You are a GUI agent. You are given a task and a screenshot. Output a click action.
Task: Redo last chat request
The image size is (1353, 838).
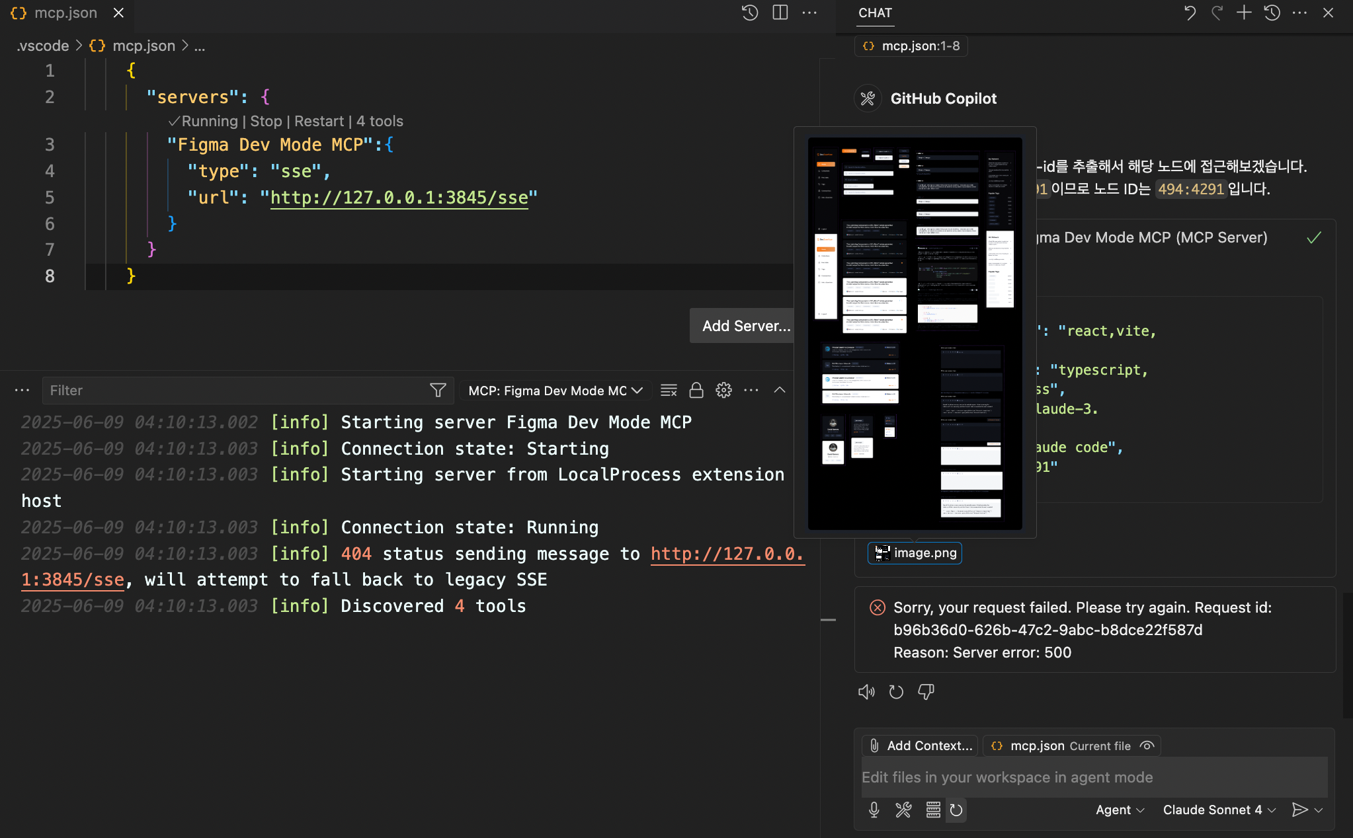(x=1217, y=13)
